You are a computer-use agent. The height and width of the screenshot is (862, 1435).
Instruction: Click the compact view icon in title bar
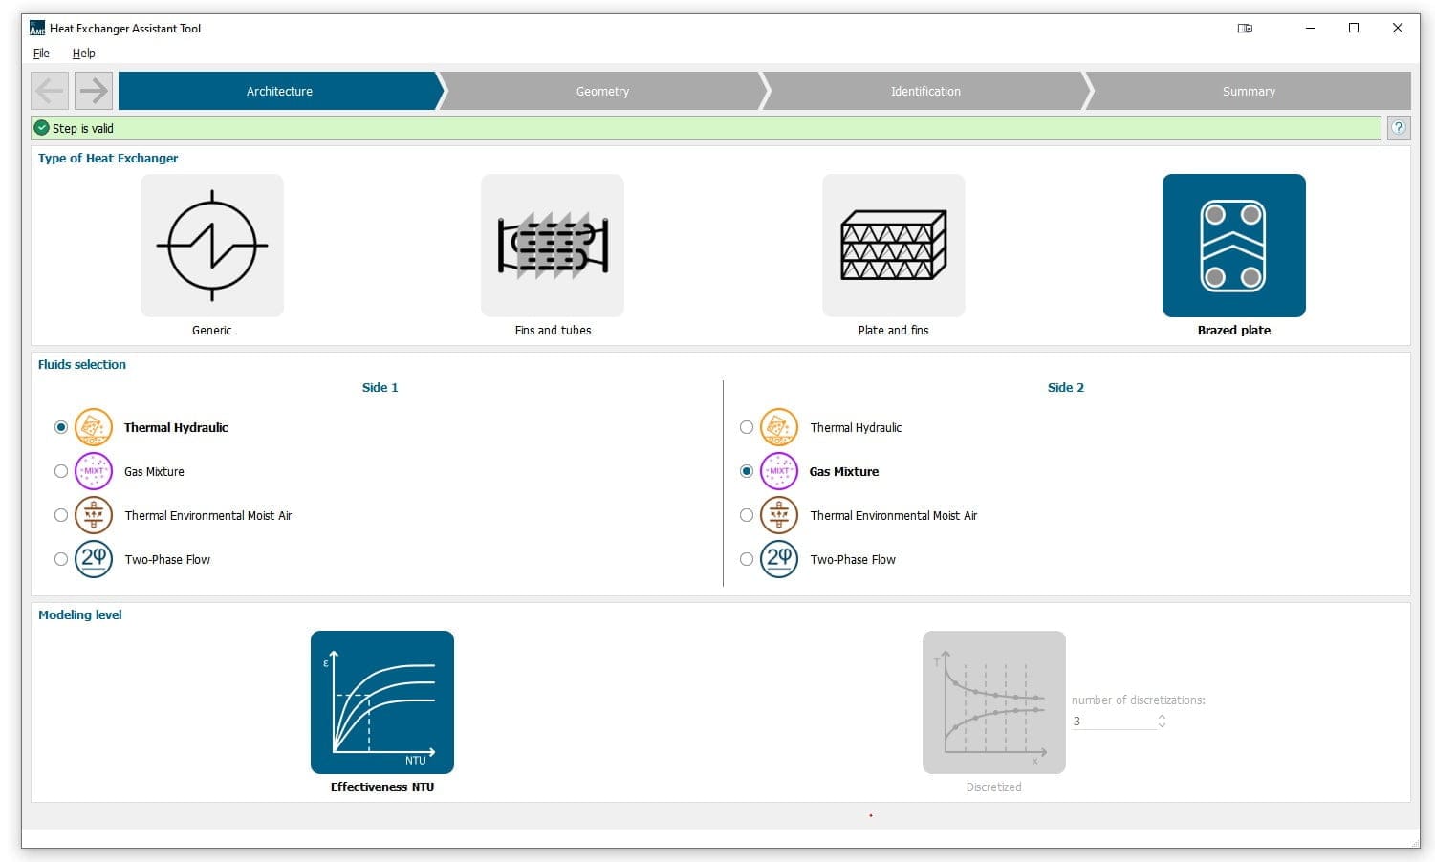click(1245, 29)
